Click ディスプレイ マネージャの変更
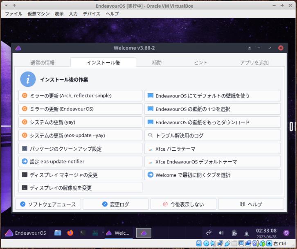 click(80, 174)
